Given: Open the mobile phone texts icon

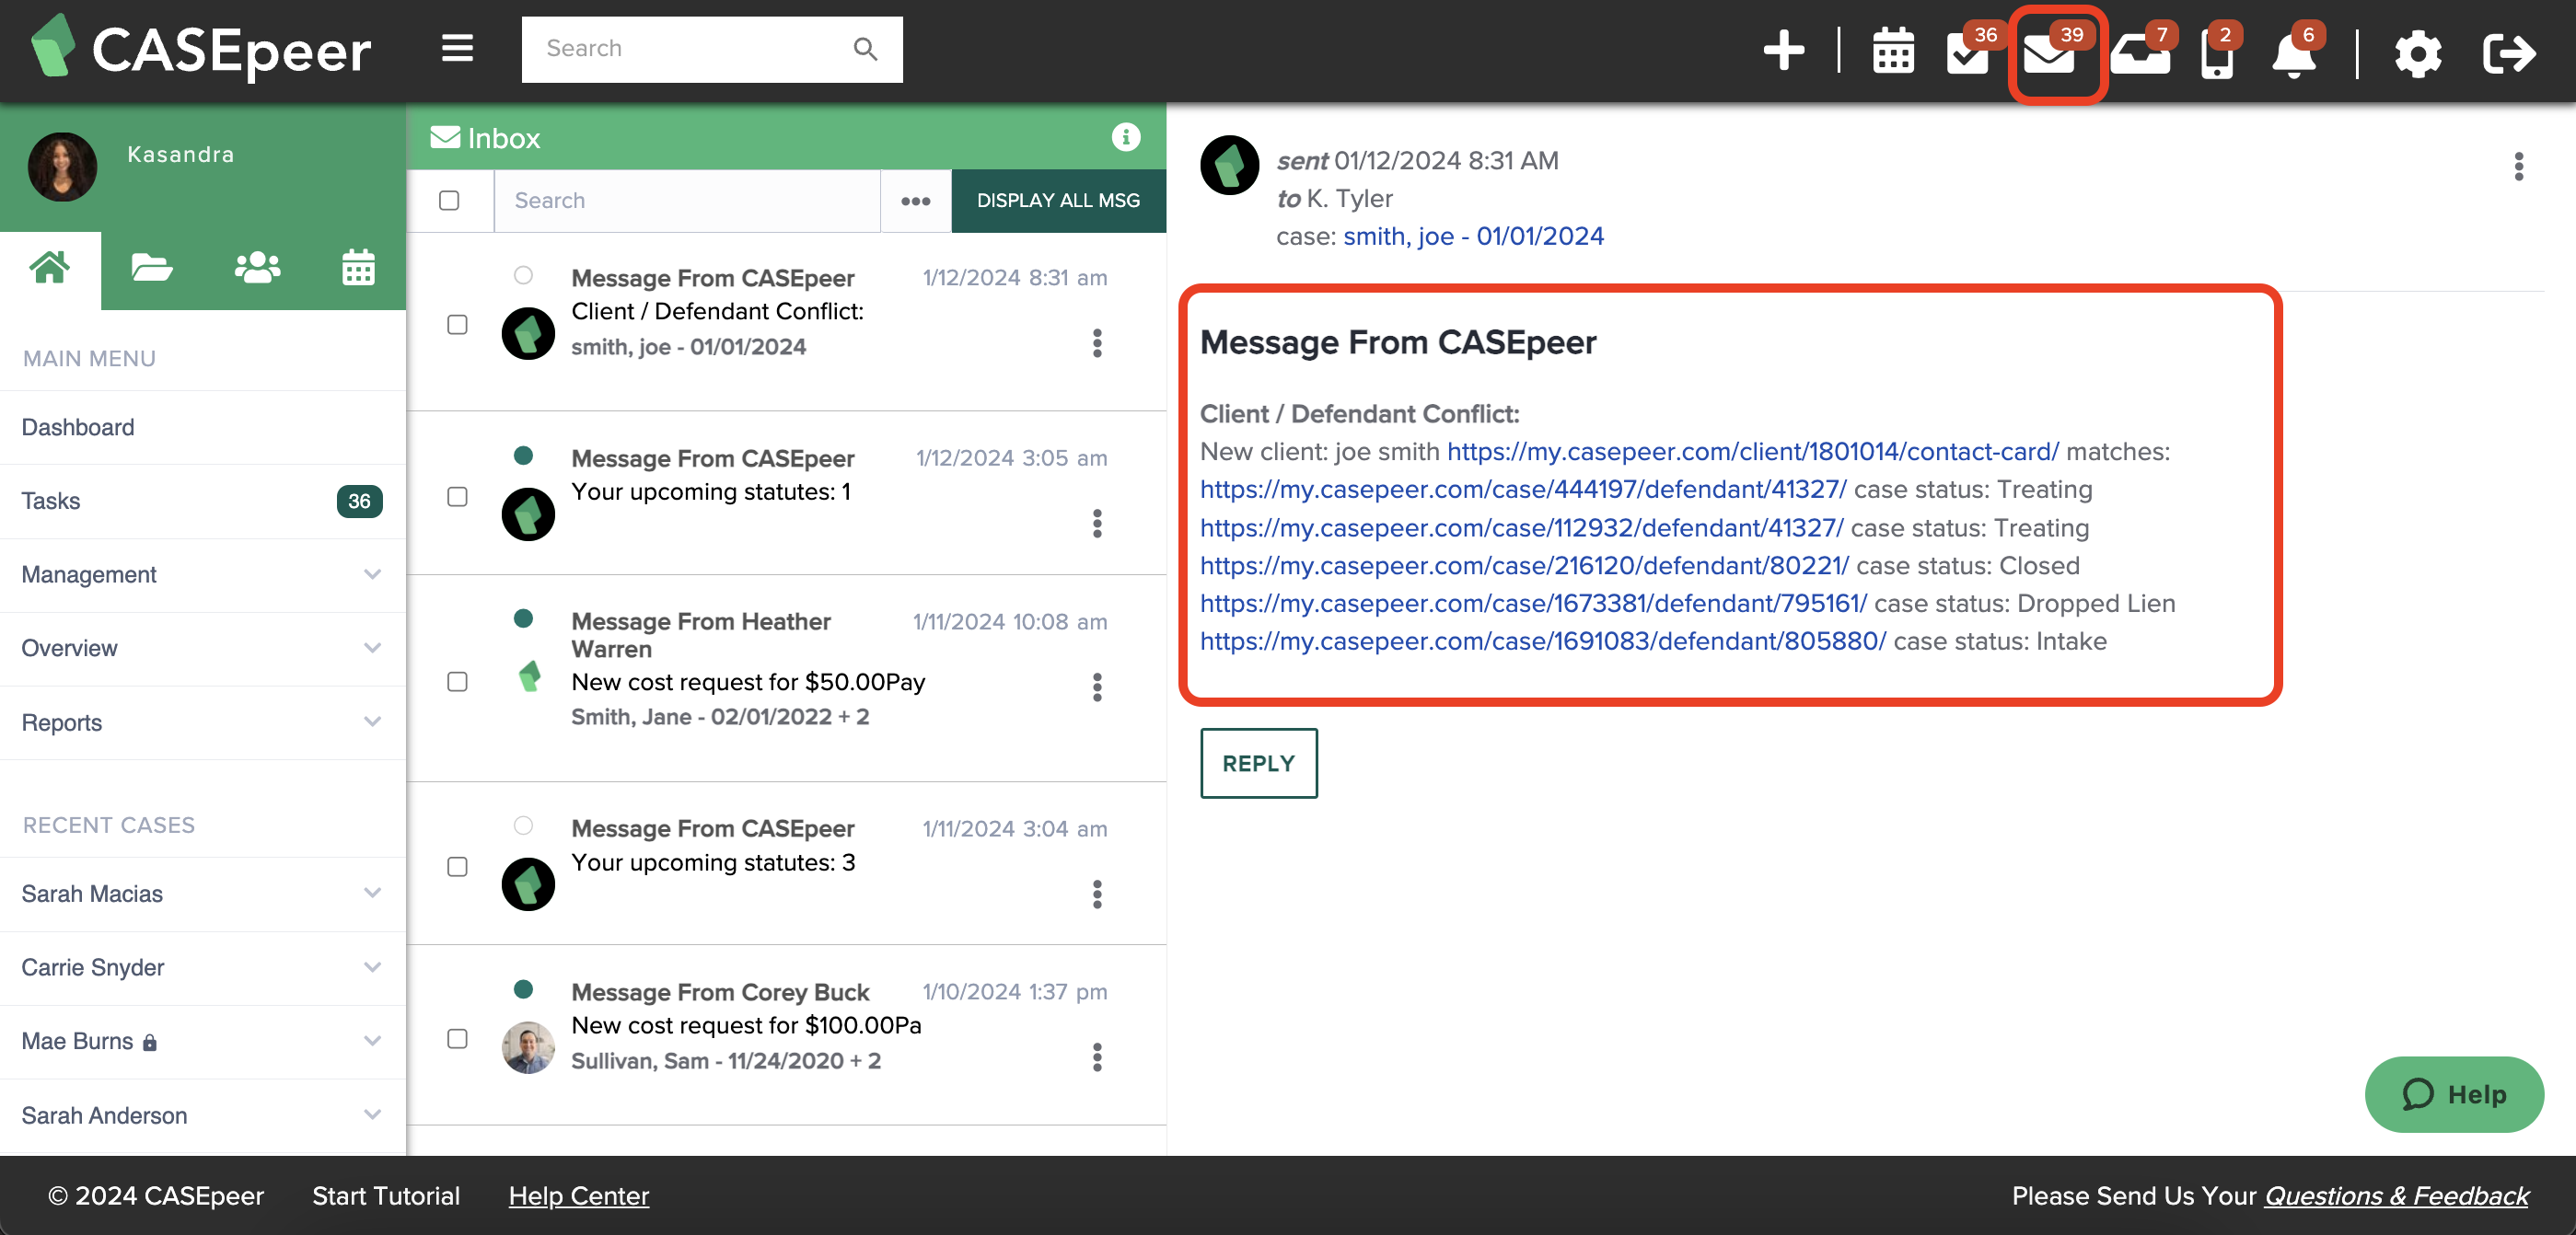Looking at the screenshot, I should click(x=2217, y=54).
